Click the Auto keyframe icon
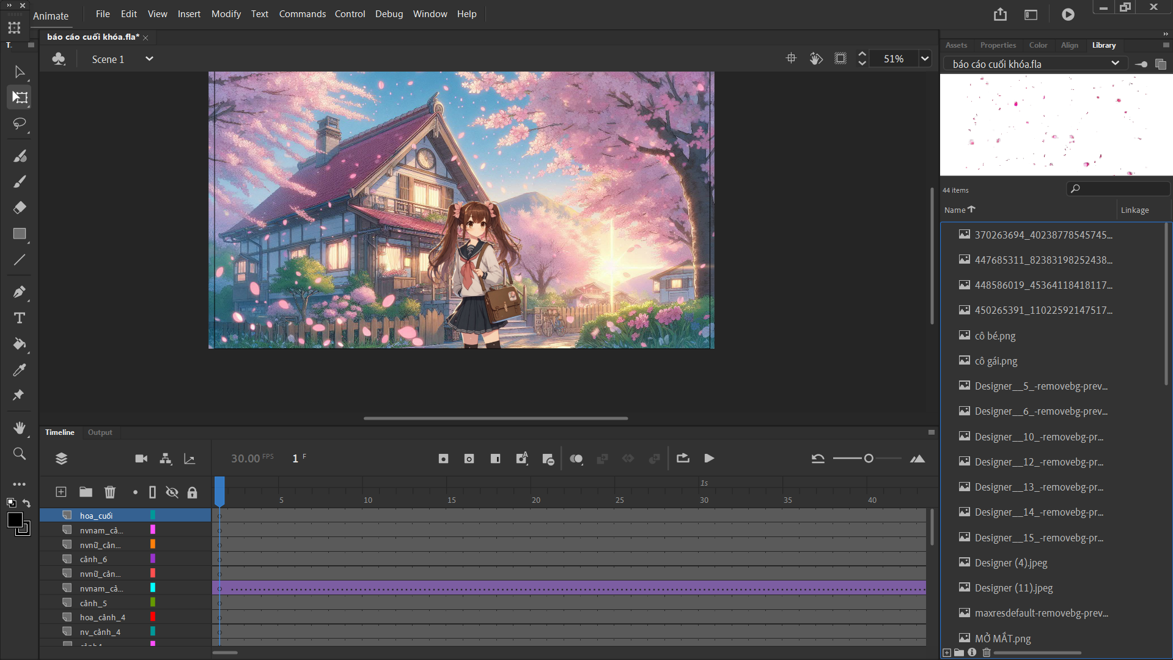1173x660 pixels. (x=522, y=459)
